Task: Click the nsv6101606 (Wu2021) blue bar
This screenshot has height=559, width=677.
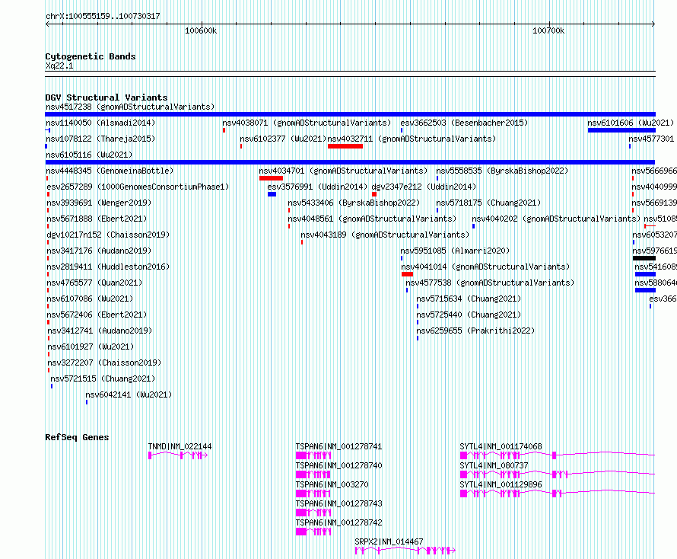Action: tap(621, 130)
